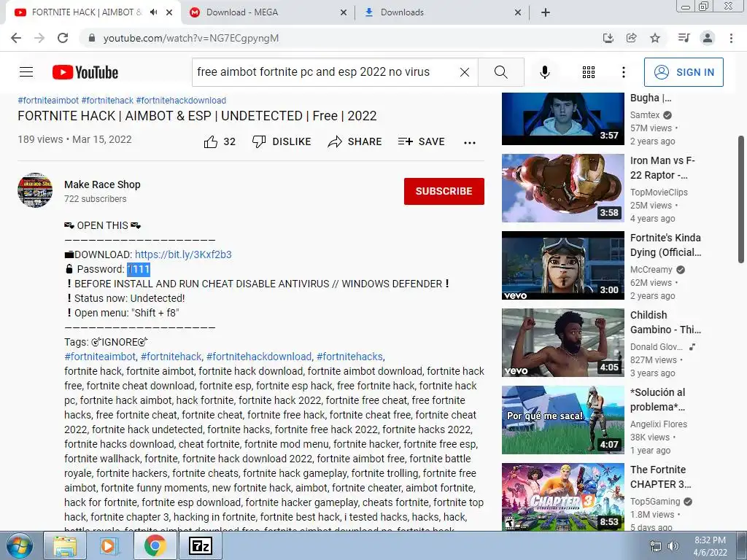Click the share page icon in address bar
747x560 pixels.
[x=631, y=38]
